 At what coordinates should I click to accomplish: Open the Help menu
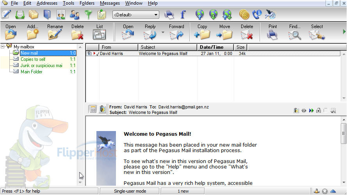(x=153, y=3)
